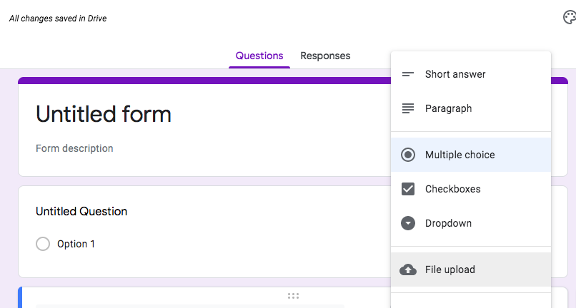
Task: Select the Option 1 radio button
Action: click(43, 244)
